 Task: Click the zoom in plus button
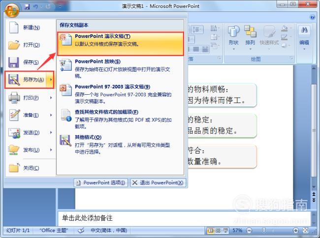pos(295,231)
